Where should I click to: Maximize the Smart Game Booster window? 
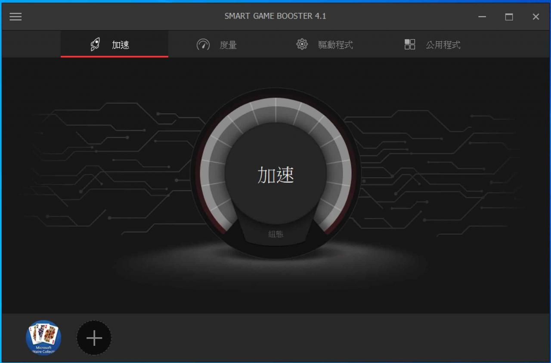click(x=509, y=17)
